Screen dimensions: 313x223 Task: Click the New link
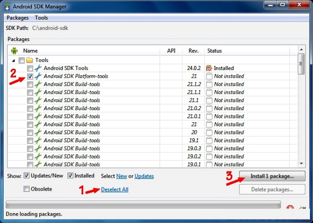pos(122,176)
